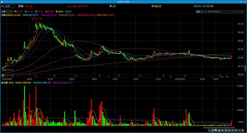
Task: Zoom out chart with minus icon
Action: click(x=239, y=130)
